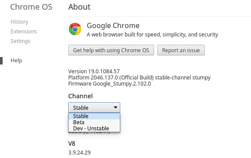Click the Report an issue button
The image size is (251, 158).
tap(181, 50)
